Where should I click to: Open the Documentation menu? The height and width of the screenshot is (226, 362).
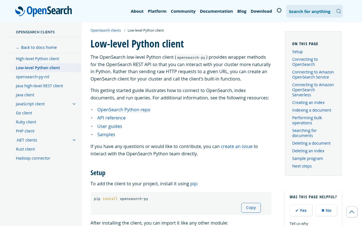216,11
